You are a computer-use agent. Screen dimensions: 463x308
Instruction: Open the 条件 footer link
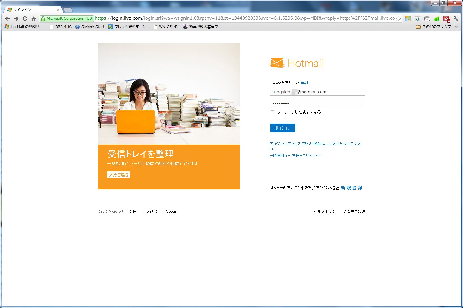tap(133, 211)
